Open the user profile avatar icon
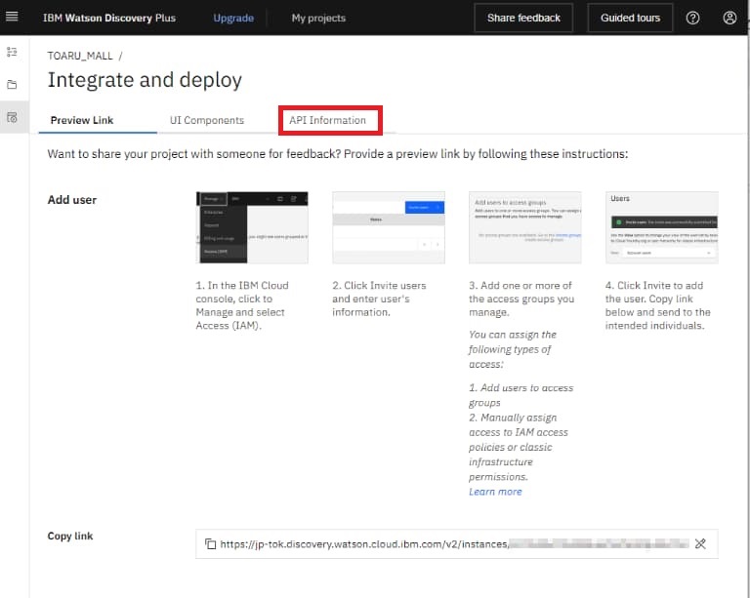 click(x=729, y=18)
